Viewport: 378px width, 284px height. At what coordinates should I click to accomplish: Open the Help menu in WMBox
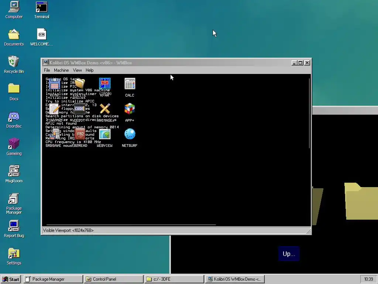(89, 70)
